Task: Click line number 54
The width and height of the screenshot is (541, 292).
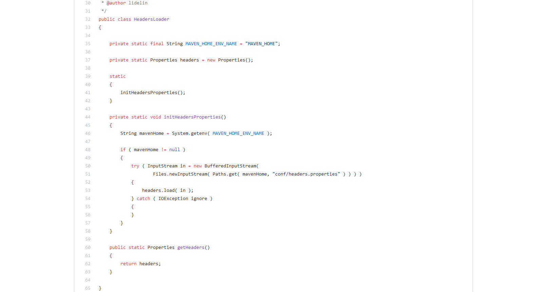Action: point(88,199)
